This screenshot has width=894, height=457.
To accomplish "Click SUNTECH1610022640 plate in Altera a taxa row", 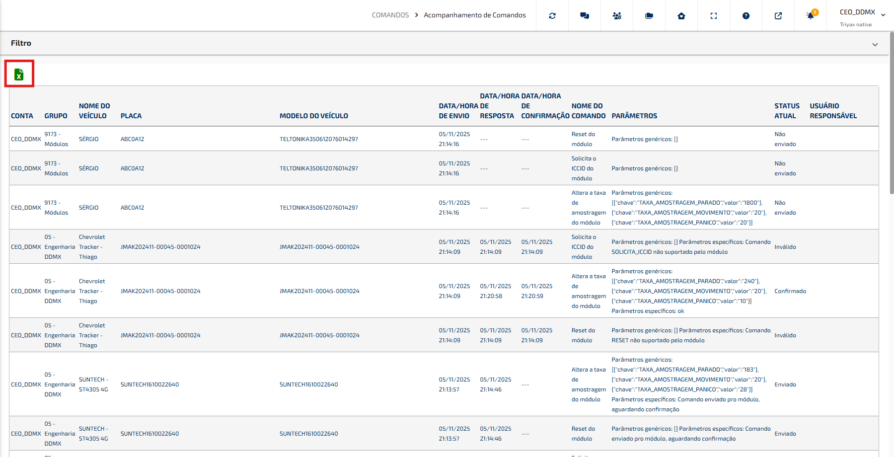I will tap(149, 384).
